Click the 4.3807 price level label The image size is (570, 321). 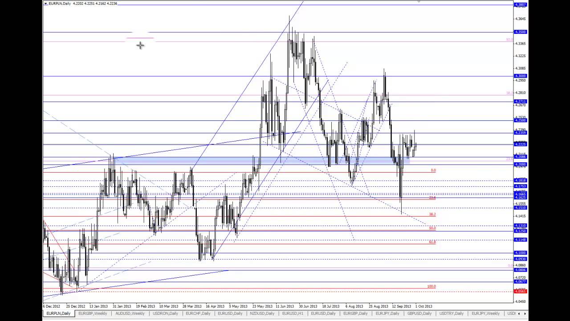[x=520, y=4]
